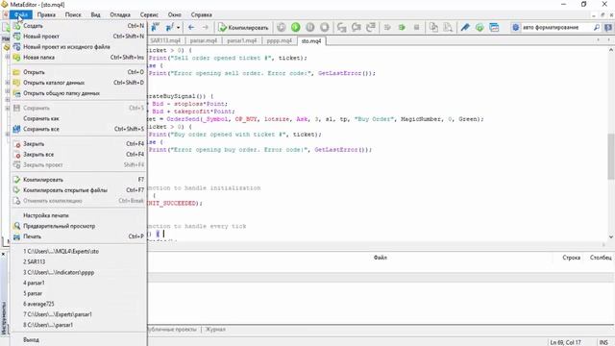Viewport: 615px width, 346px height.
Task: Select Открыть каталог данных entry
Action: 79,84
